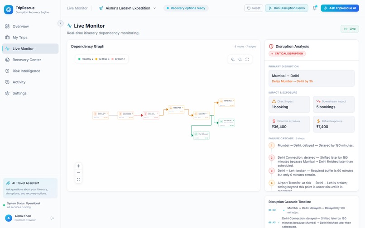The image size is (365, 228).
Task: Click the Direct impact 1 booking card
Action: [289, 104]
